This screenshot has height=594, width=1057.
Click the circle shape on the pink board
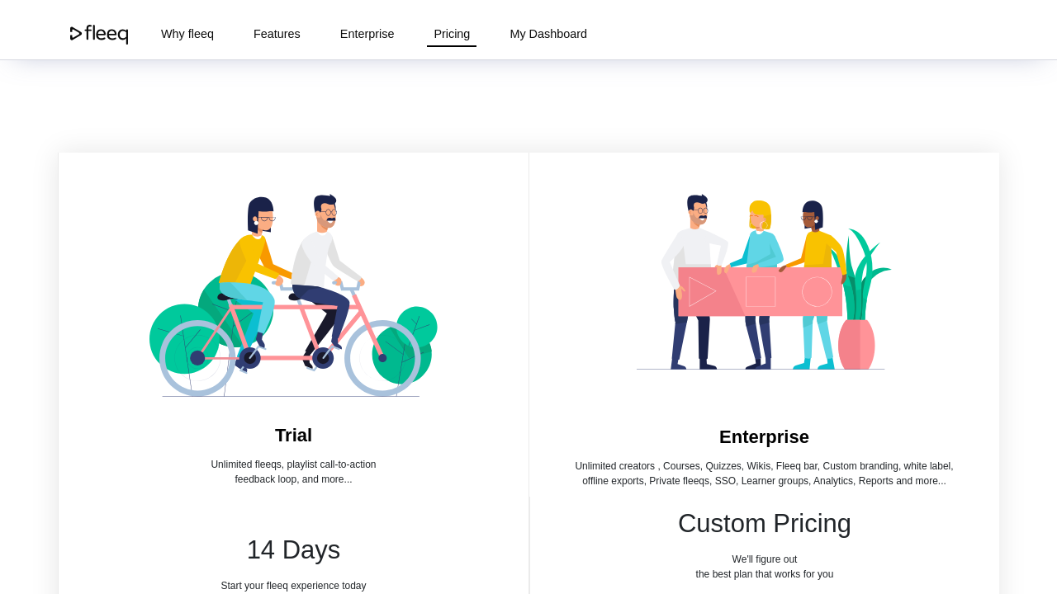(x=817, y=291)
